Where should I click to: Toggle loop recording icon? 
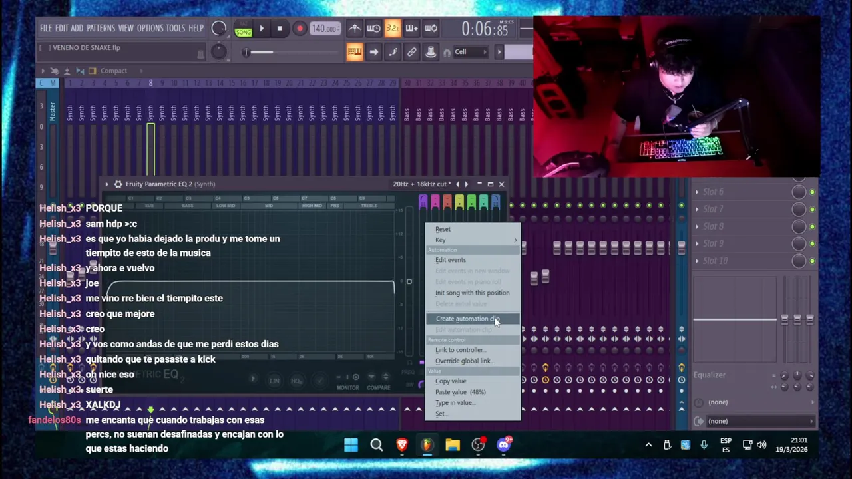(431, 28)
